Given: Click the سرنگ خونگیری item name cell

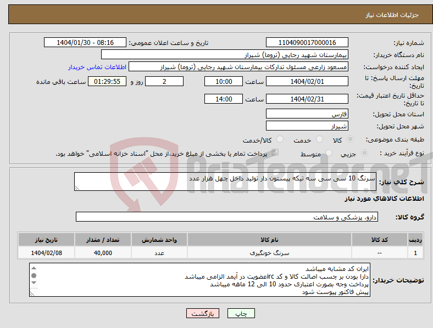Looking at the screenshot, I should pos(269,253).
